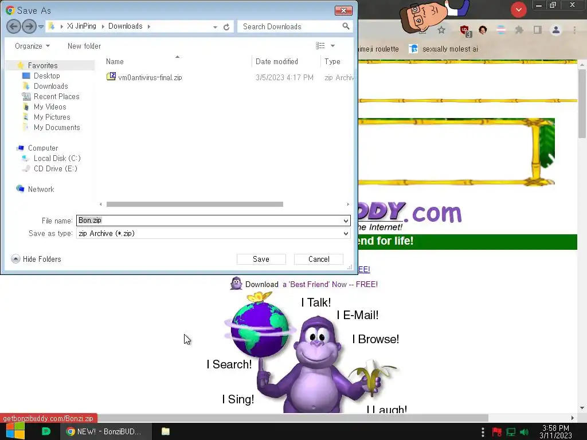
Task: Open view options dropdown arrow
Action: pos(332,46)
